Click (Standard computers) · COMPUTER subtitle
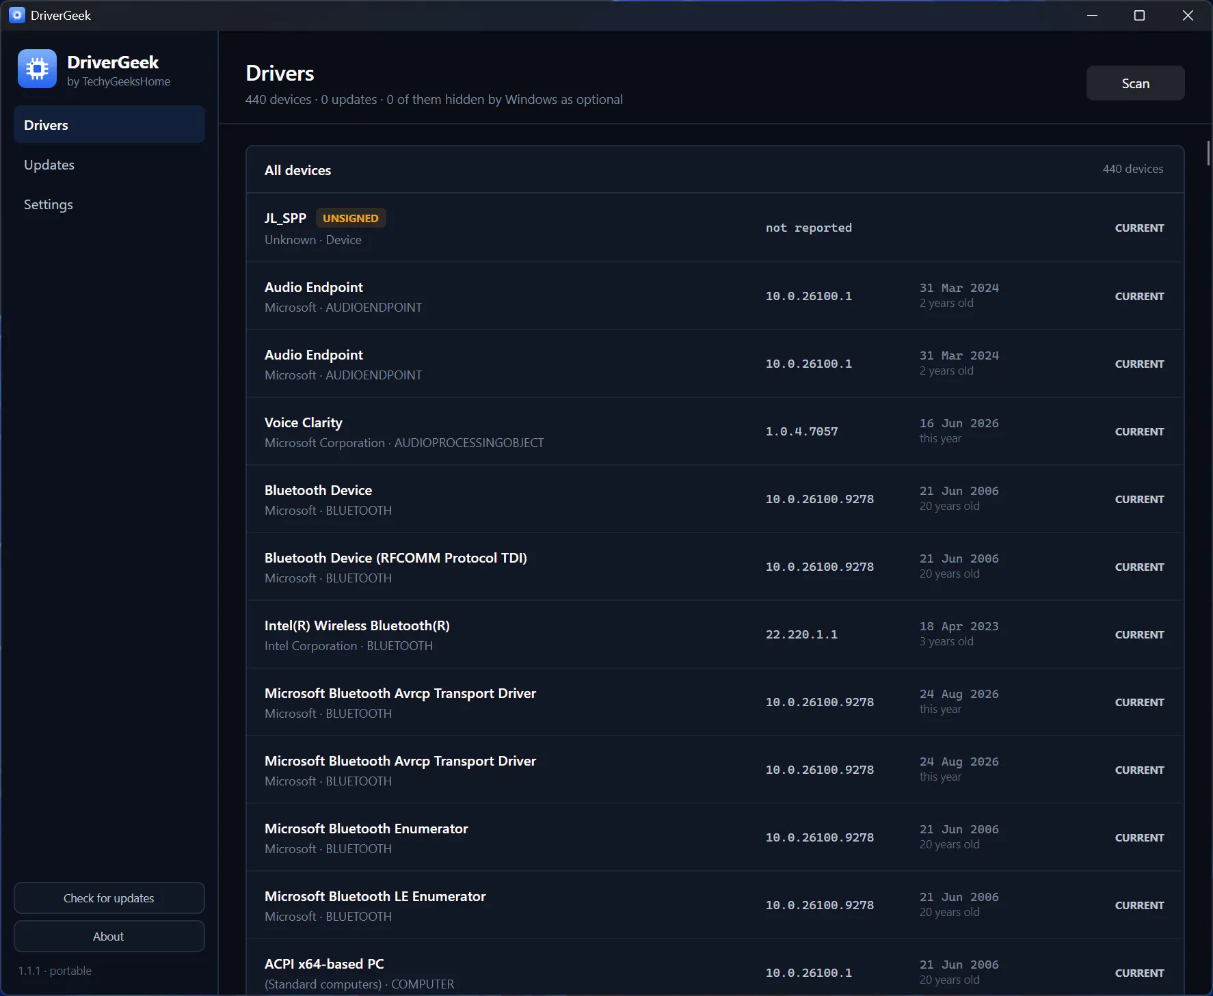This screenshot has width=1213, height=996. 359,984
